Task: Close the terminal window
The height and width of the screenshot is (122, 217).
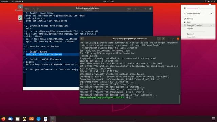Action: pyautogui.click(x=178, y=39)
